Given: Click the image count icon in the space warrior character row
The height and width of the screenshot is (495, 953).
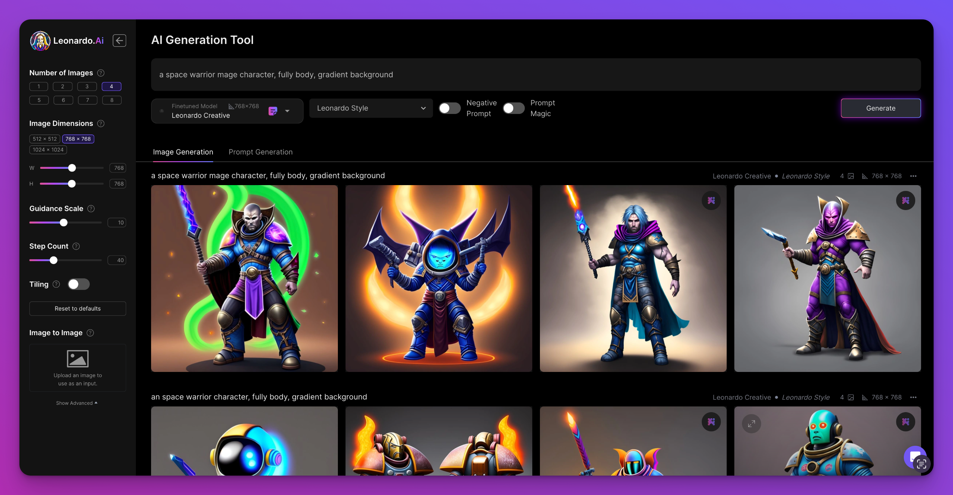Looking at the screenshot, I should [851, 397].
